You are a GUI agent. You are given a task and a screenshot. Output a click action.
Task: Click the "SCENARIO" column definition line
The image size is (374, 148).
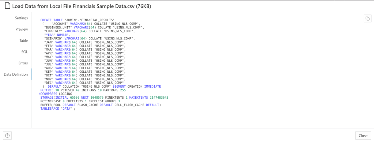pos(89,38)
